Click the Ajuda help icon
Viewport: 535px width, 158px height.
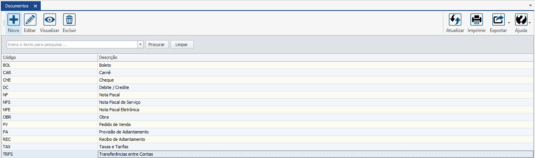tap(521, 20)
